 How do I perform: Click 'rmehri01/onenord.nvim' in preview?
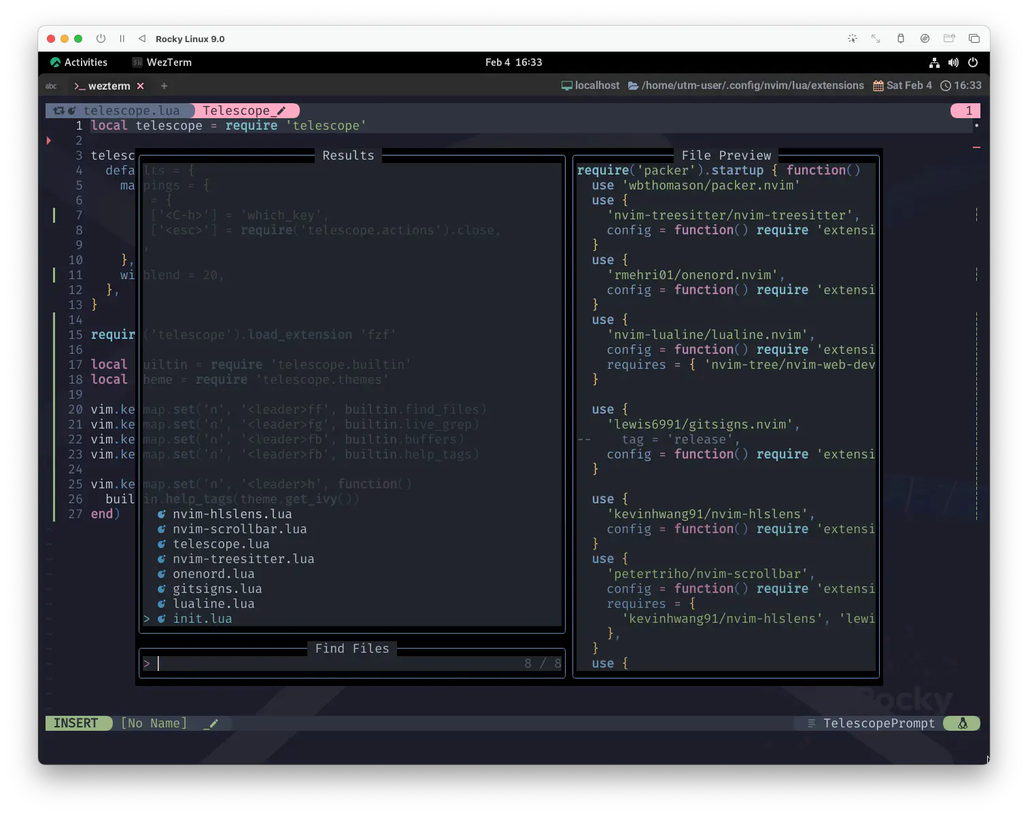point(692,275)
